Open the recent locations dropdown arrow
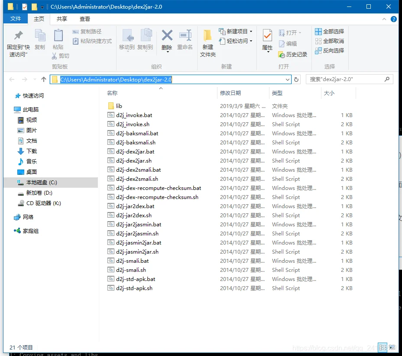Image resolution: width=402 pixels, height=356 pixels. (35, 79)
